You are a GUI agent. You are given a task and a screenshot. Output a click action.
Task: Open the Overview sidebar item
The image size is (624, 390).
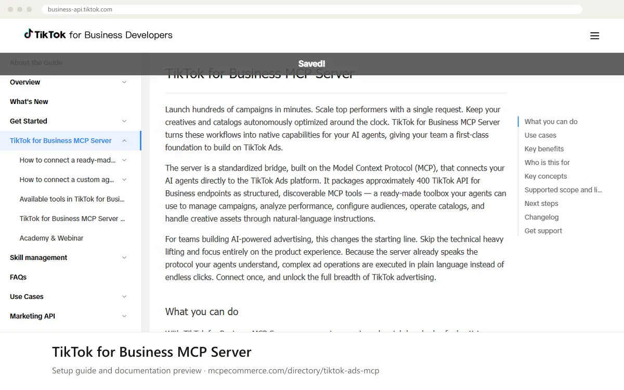(x=25, y=82)
